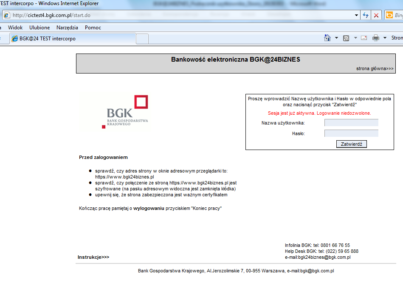Click the Zatwierdź button

point(351,144)
